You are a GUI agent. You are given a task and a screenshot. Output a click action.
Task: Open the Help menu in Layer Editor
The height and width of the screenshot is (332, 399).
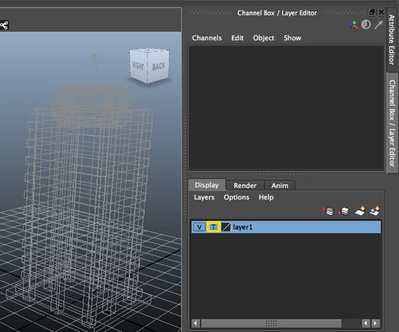pos(266,198)
